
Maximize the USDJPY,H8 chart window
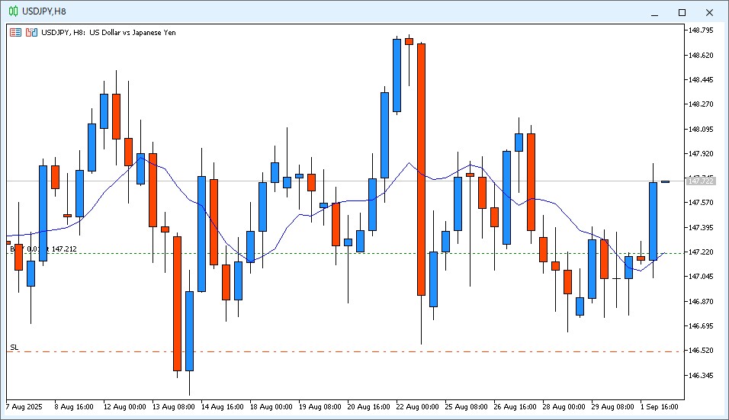682,12
